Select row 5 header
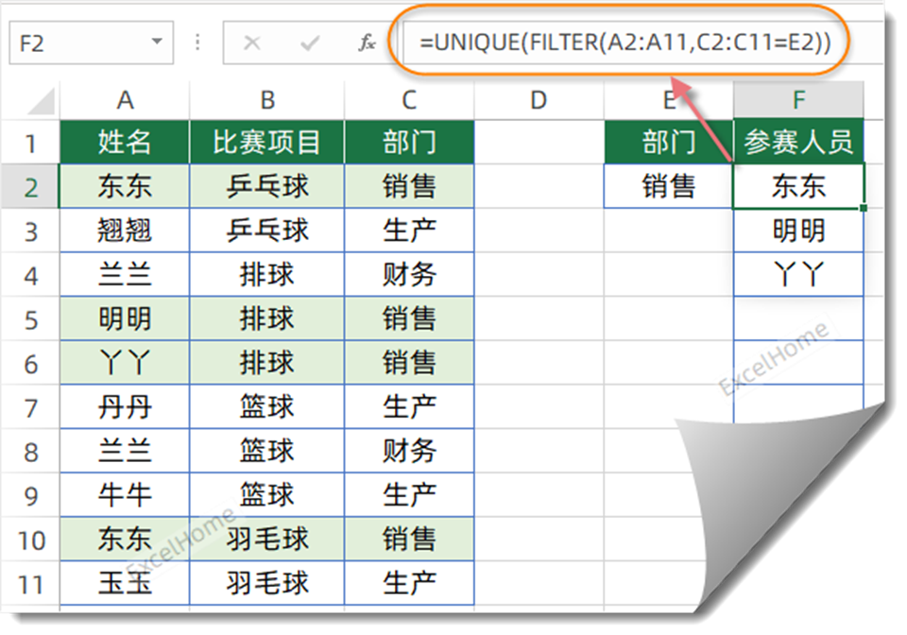The image size is (907, 635). [31, 319]
